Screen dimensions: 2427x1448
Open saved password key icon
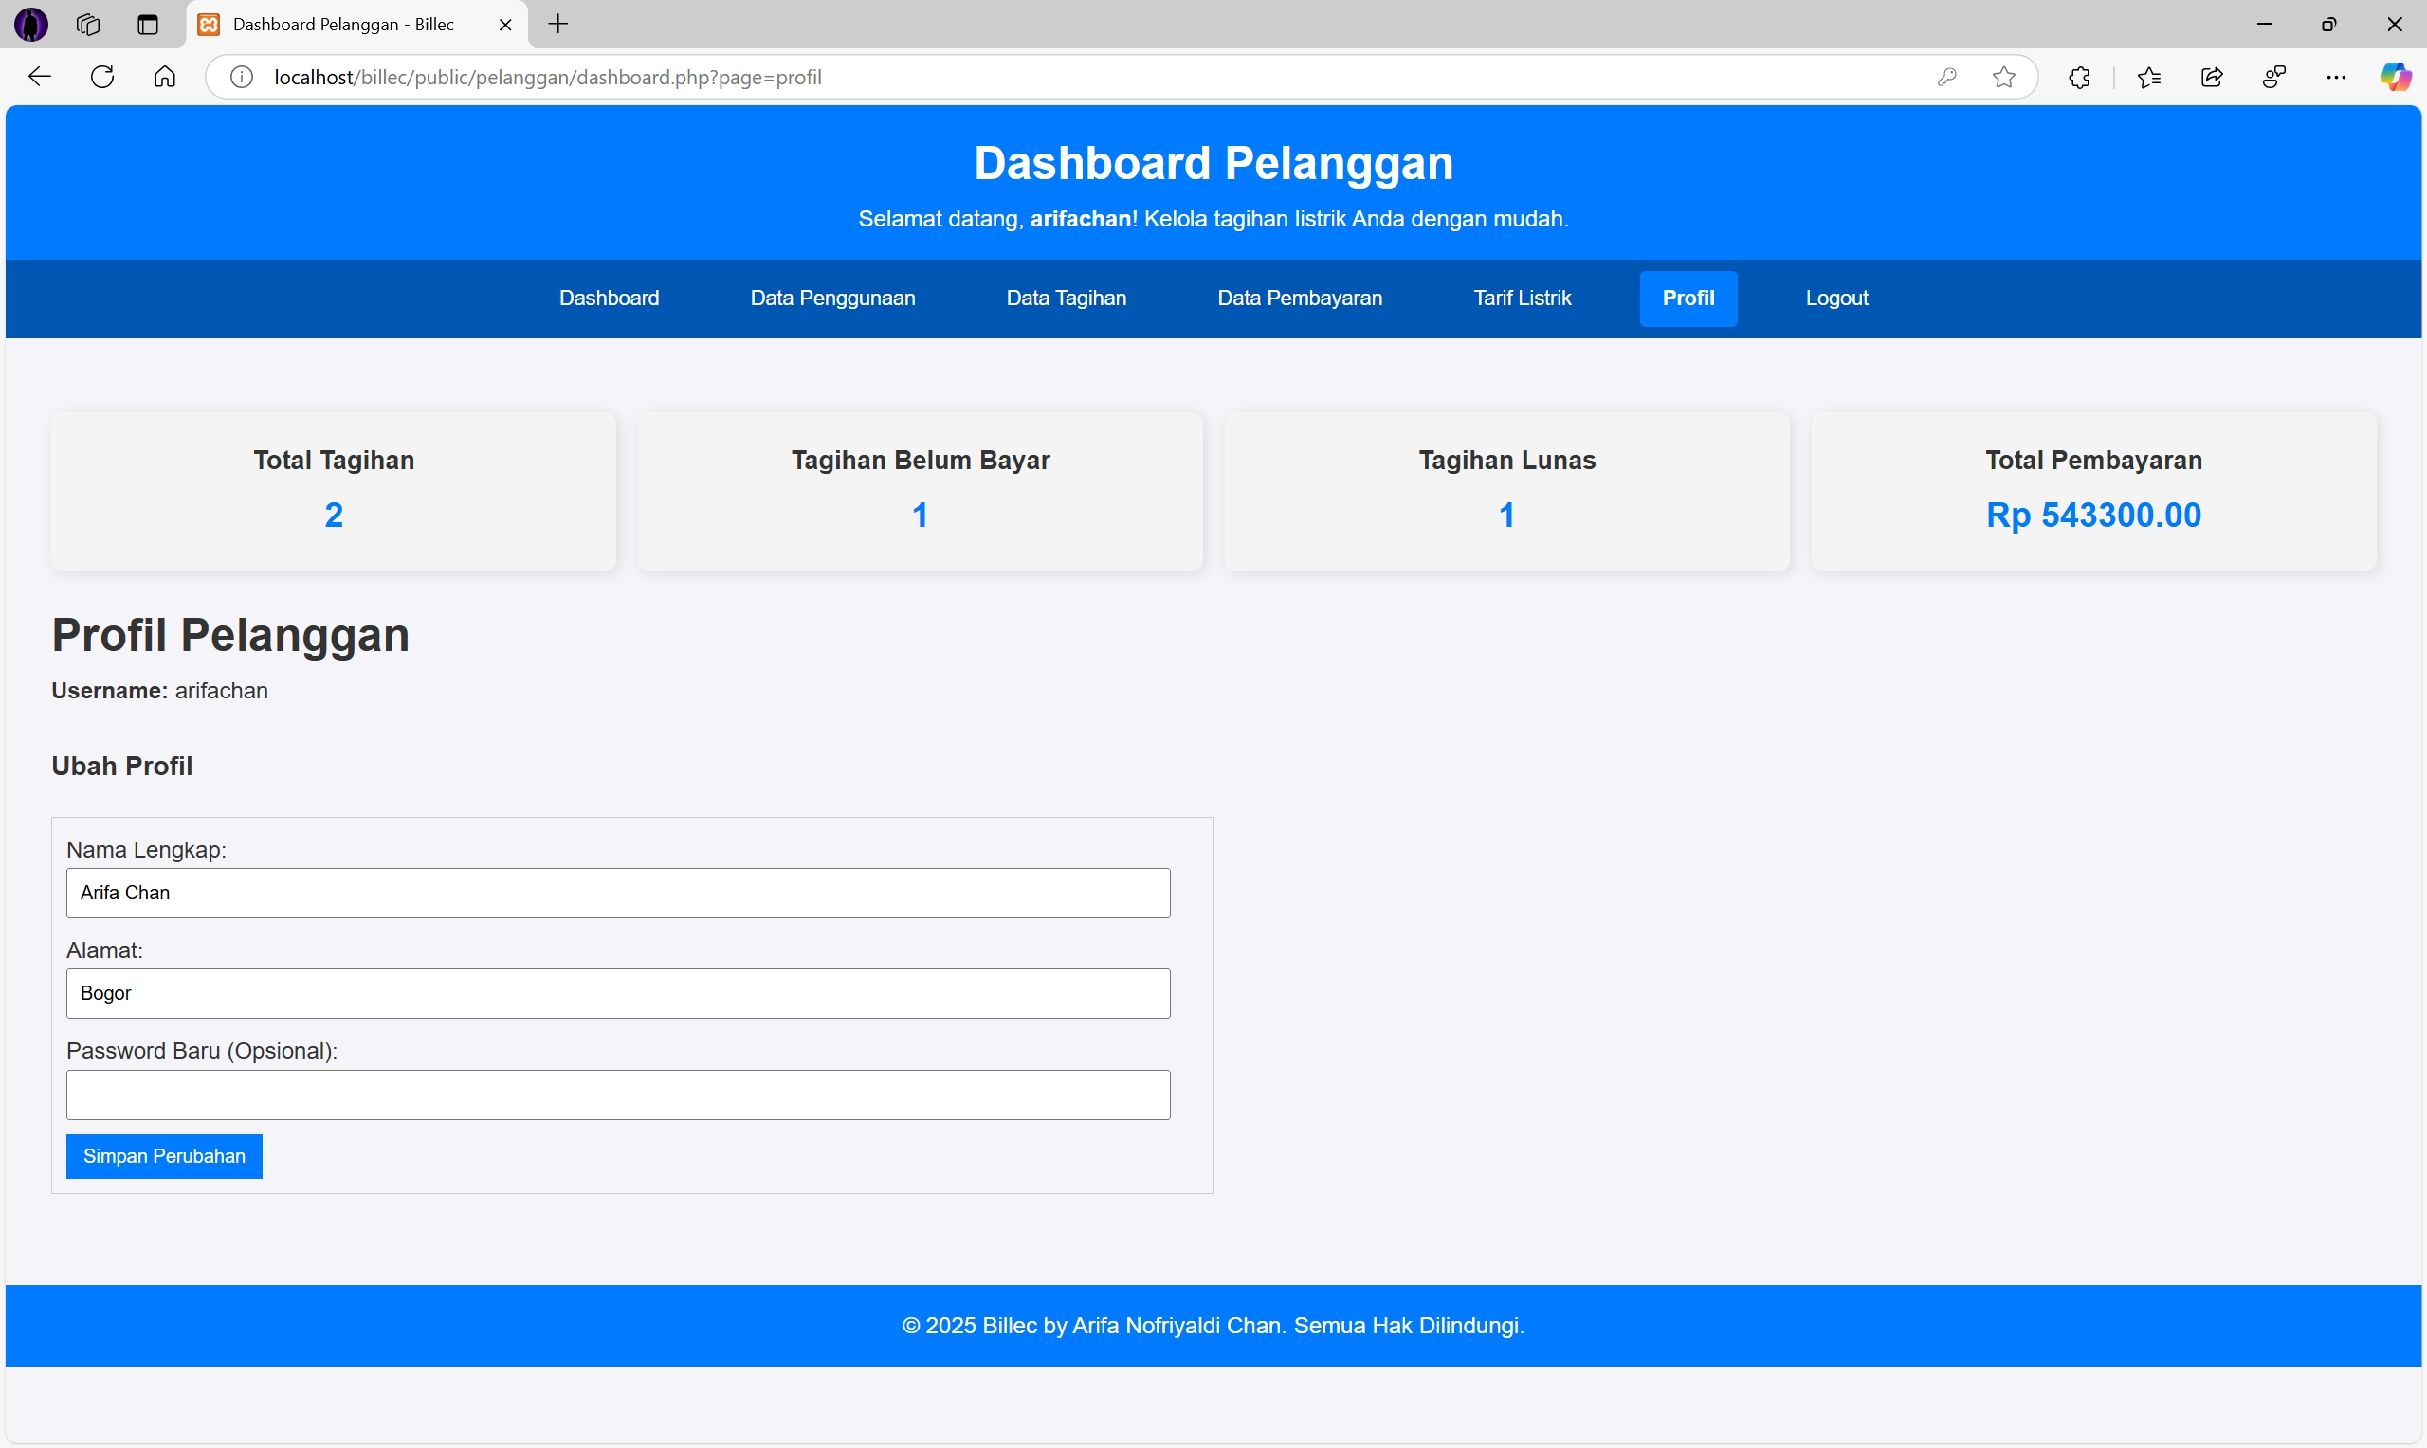coord(1947,77)
